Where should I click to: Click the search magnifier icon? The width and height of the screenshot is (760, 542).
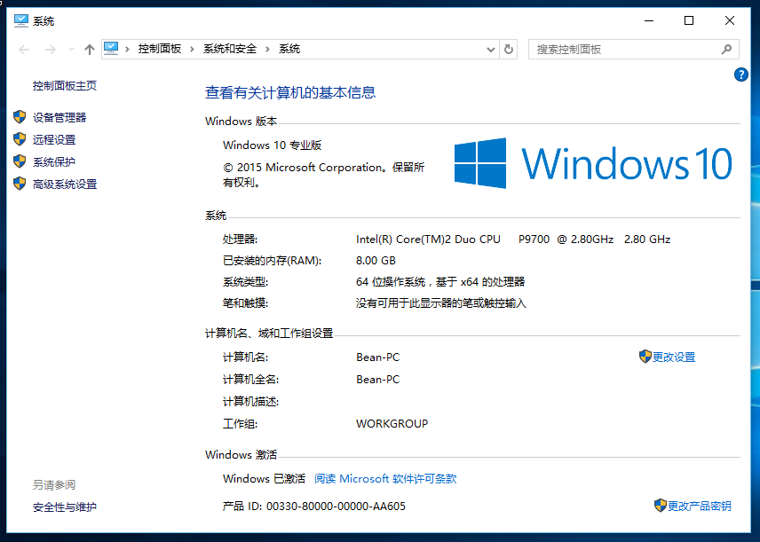click(x=726, y=50)
